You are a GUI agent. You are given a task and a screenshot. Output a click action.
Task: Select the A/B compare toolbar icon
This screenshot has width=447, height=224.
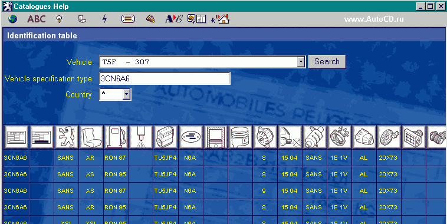click(x=173, y=19)
